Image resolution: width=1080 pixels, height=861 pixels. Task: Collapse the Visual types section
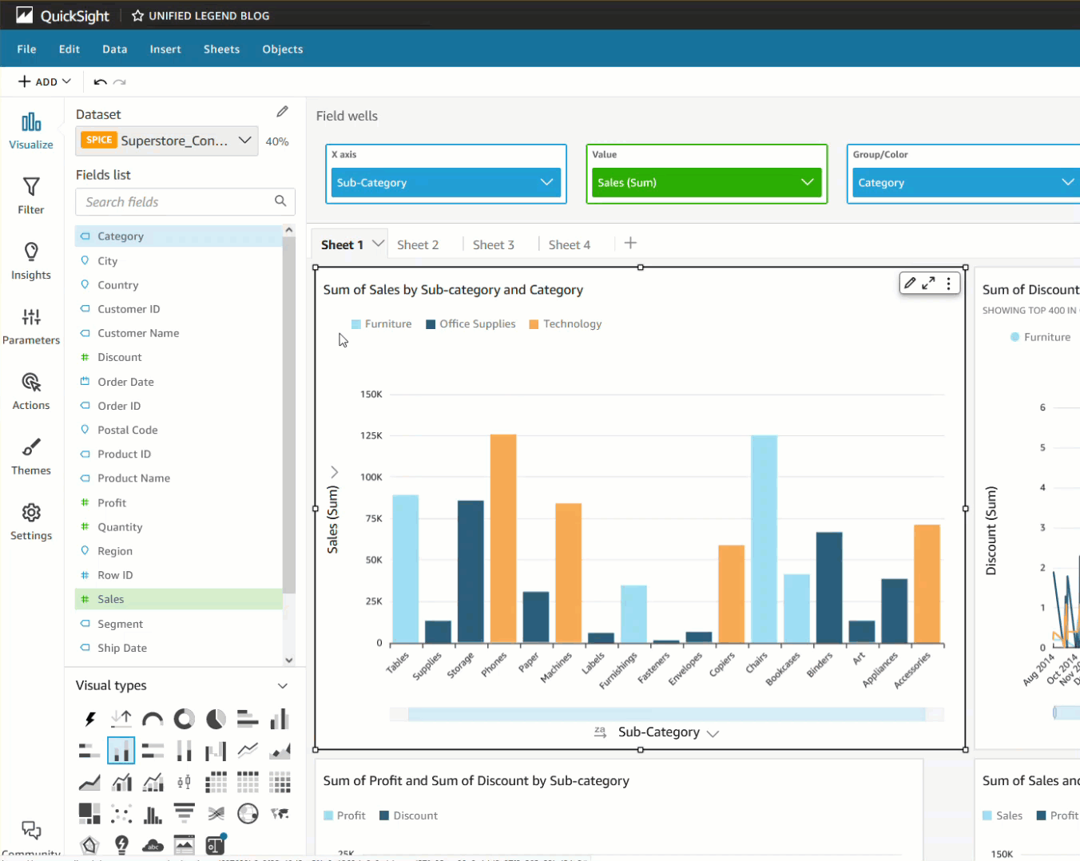[x=282, y=685]
